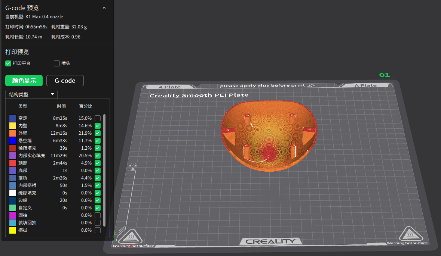Open the 结构类型 dropdown

click(31, 94)
